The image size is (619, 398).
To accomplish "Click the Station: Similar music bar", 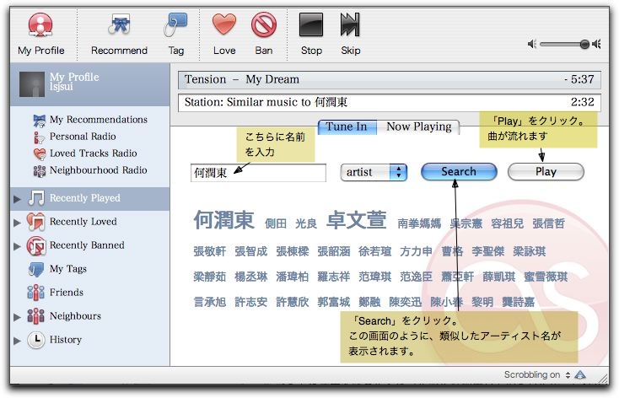I will tap(390, 103).
